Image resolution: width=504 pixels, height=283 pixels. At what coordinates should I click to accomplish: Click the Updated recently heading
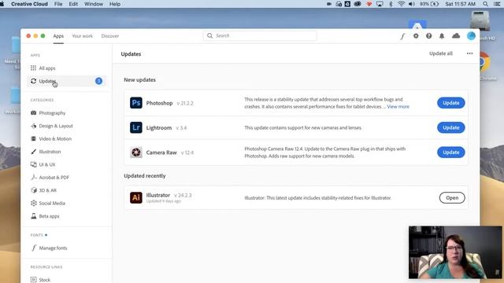(x=145, y=176)
